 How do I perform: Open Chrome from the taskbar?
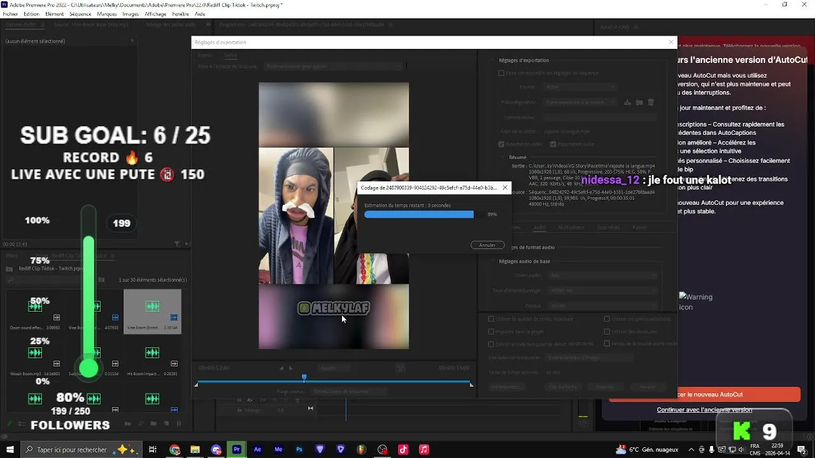coord(175,450)
